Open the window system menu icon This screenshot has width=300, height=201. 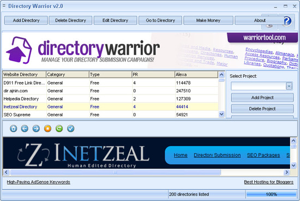pos(4,6)
